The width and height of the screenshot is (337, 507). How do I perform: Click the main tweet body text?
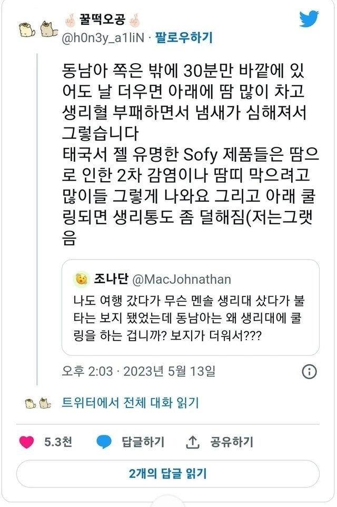(x=190, y=154)
